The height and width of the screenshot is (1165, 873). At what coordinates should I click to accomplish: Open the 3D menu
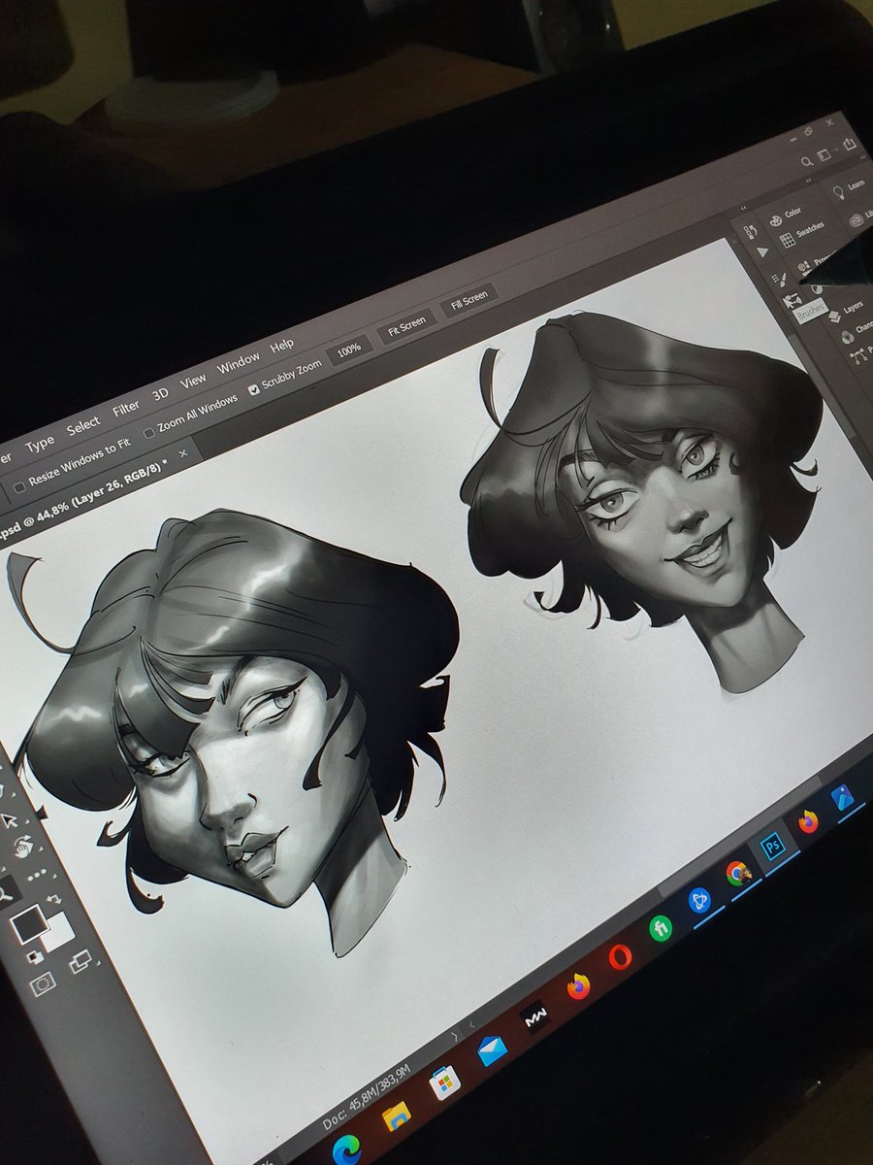point(160,394)
